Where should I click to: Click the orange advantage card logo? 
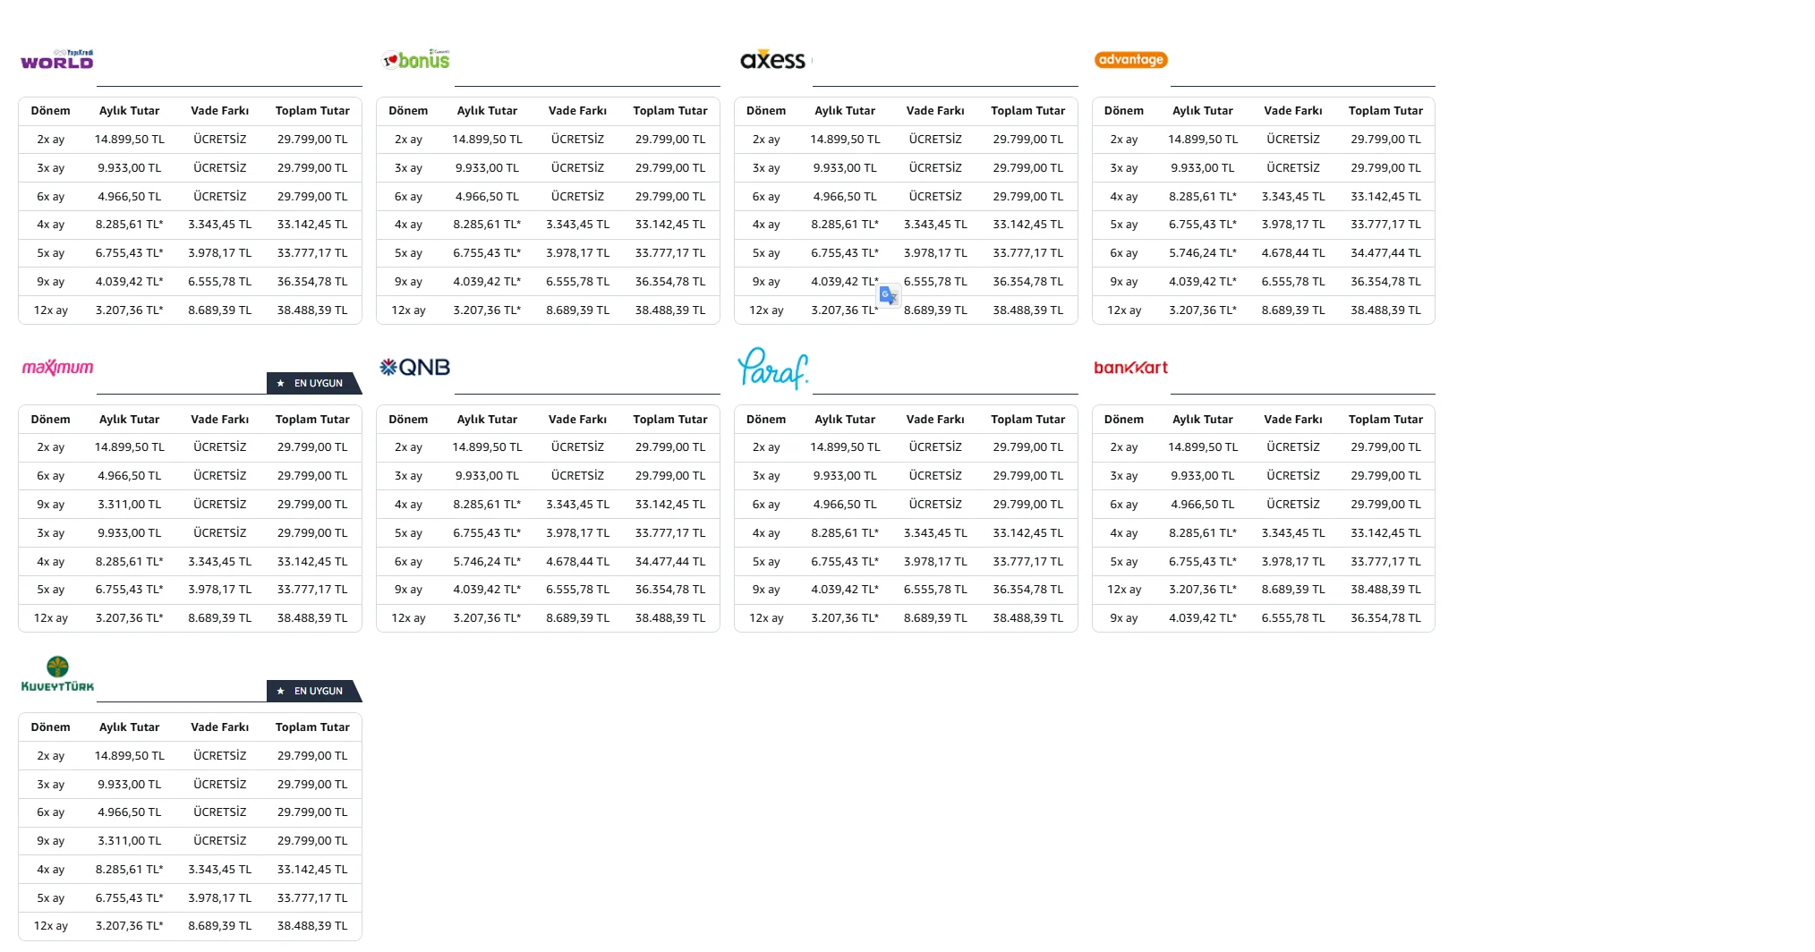click(1131, 60)
